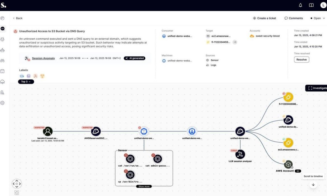Screen dimensions: 327x196
Task: Select the cat /var/run/se sensor process
Action: [130, 159]
